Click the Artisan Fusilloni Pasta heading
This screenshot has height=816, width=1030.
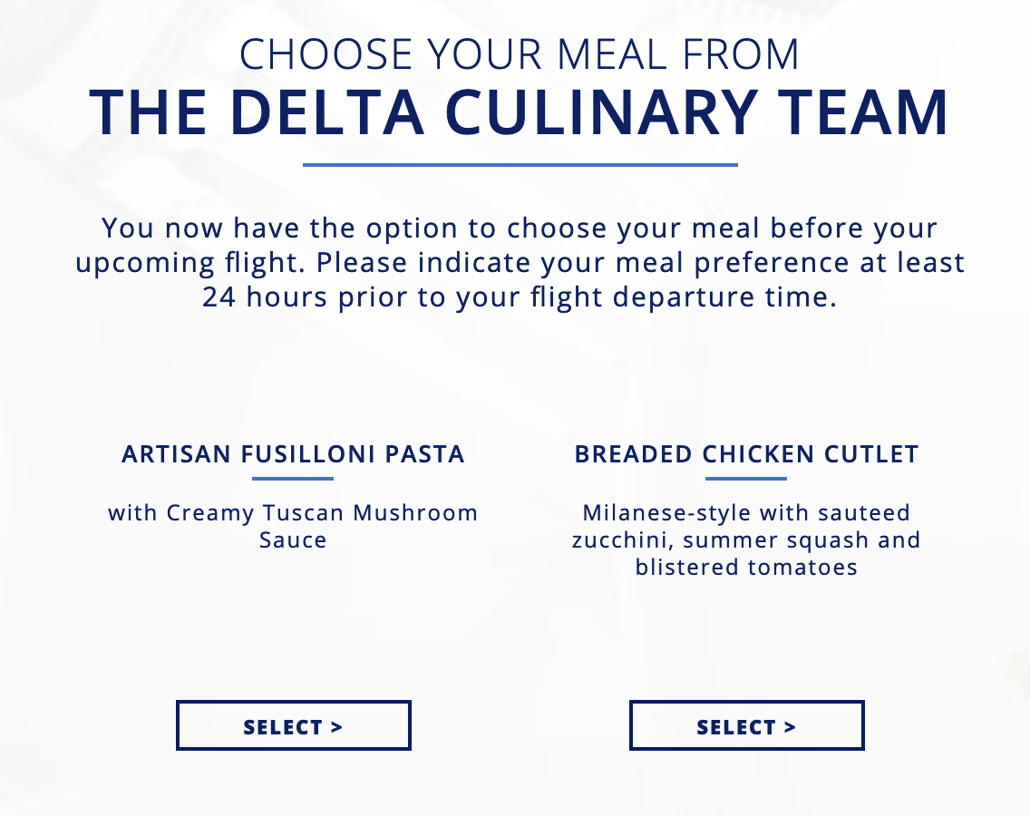point(293,454)
